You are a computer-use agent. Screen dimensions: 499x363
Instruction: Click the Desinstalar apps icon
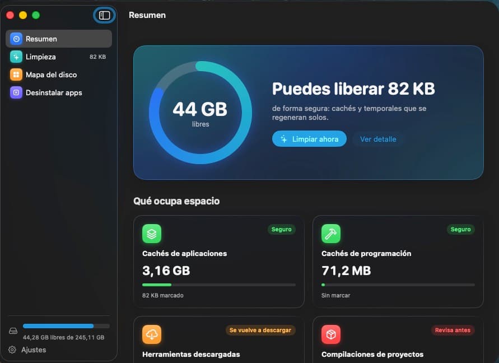16,92
